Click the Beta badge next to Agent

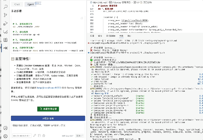38,3
